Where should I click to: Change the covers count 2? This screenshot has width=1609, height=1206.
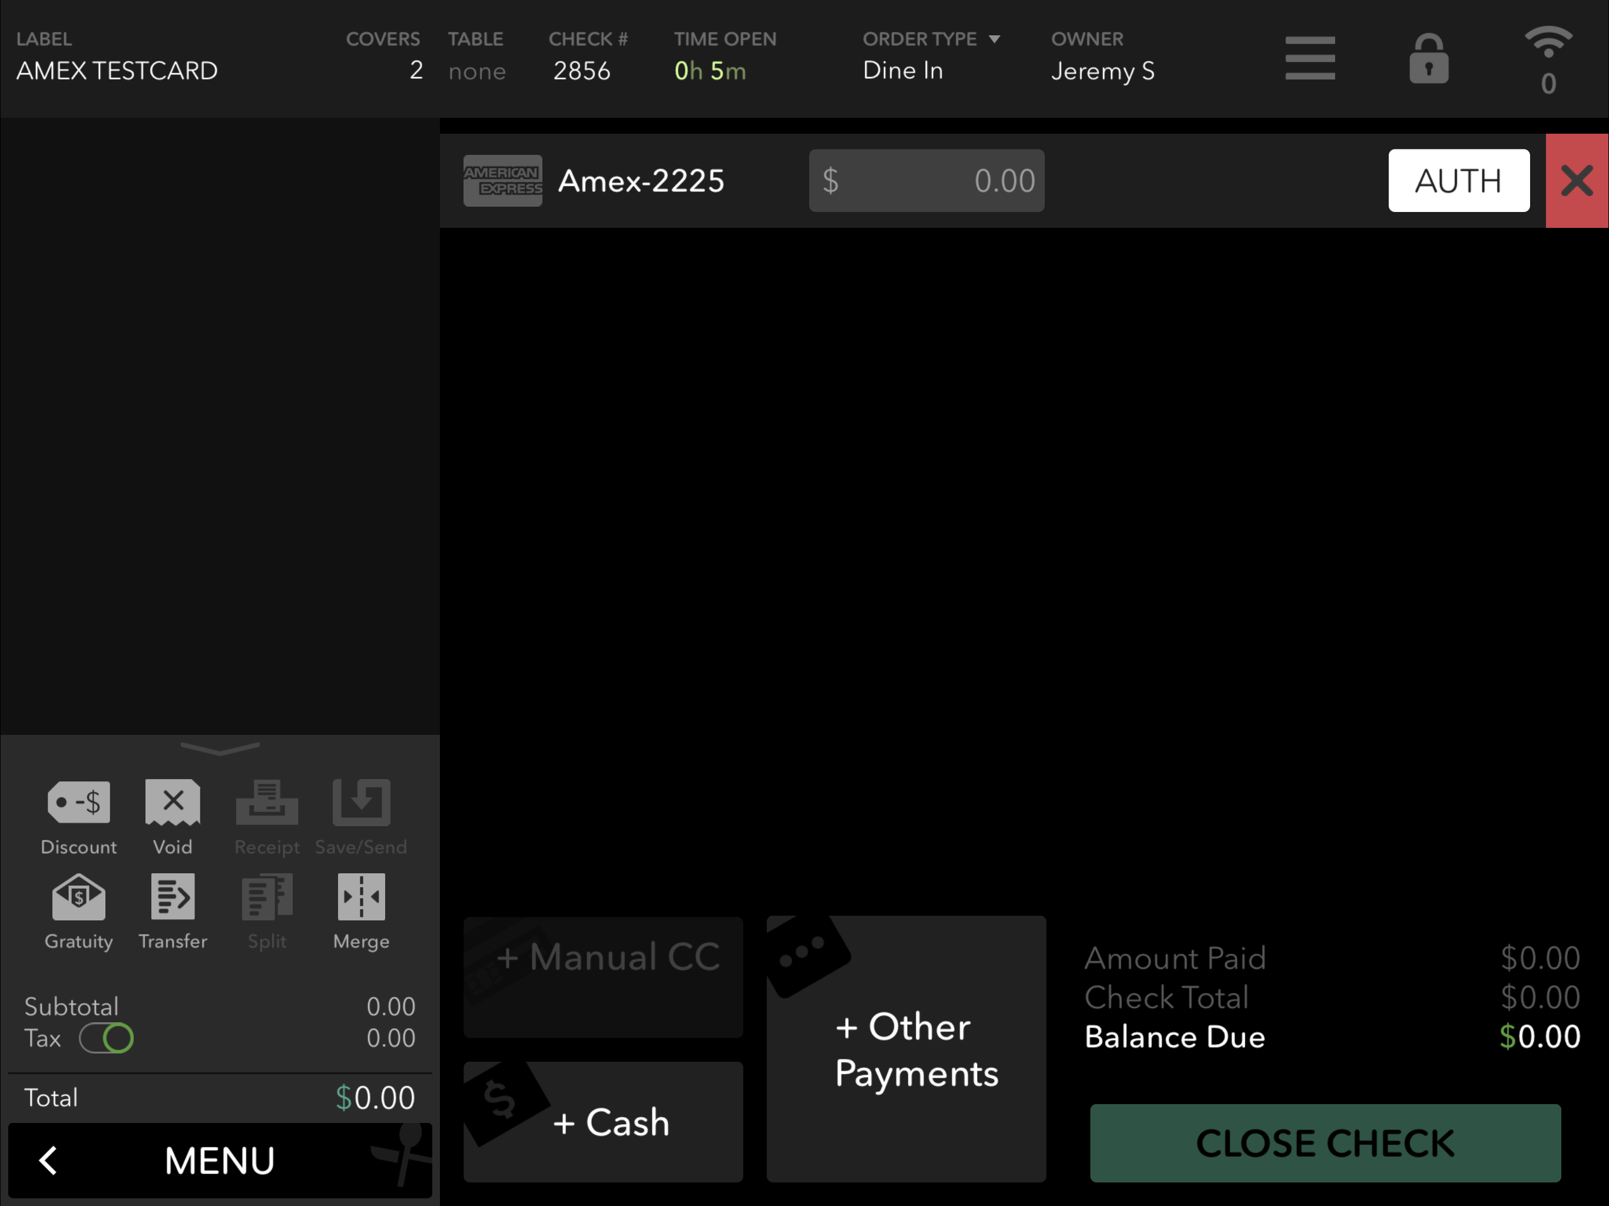tap(415, 71)
